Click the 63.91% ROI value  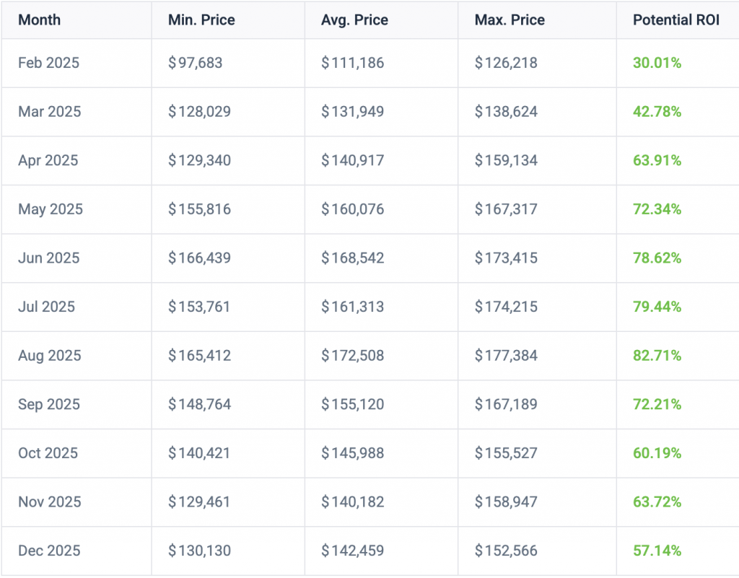click(657, 160)
